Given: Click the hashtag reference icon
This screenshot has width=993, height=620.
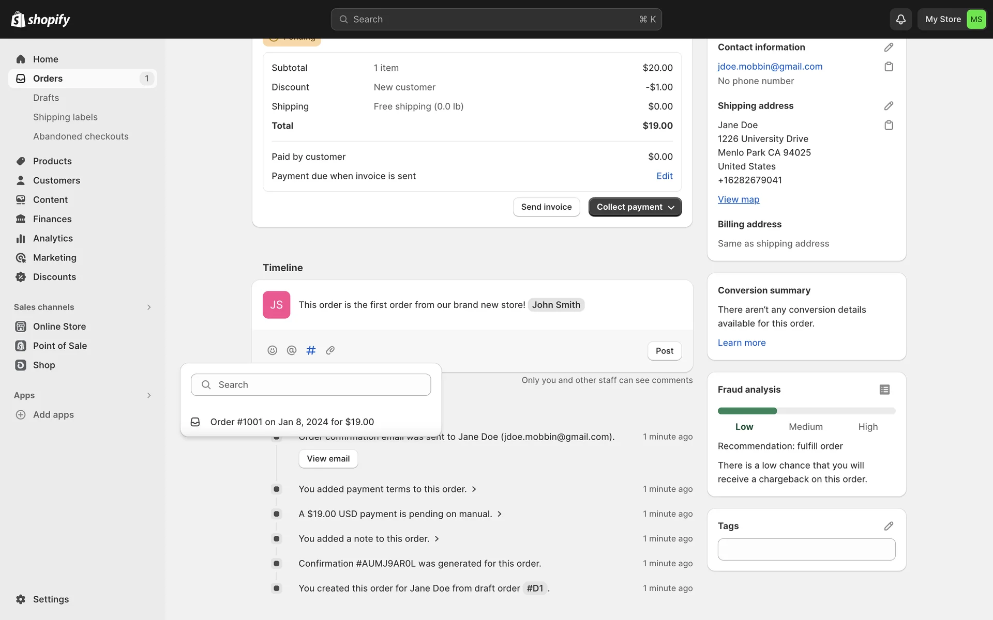Looking at the screenshot, I should [x=311, y=350].
